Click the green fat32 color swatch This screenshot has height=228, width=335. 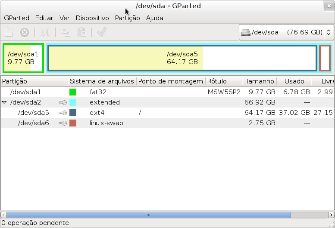[73, 92]
